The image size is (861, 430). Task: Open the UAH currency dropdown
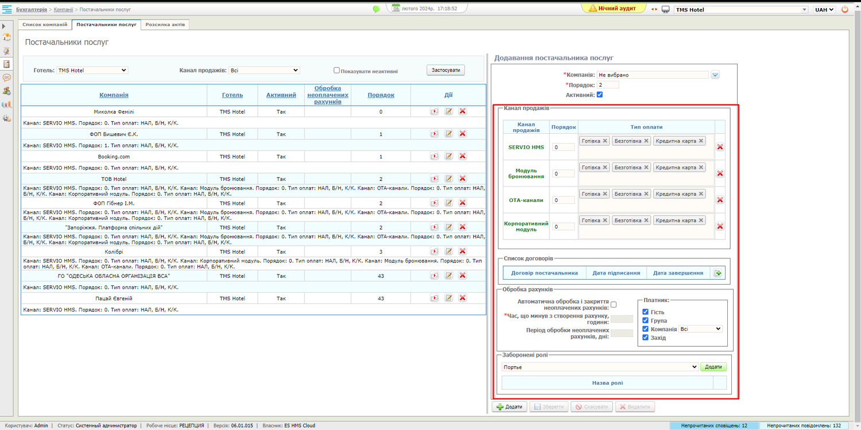pos(824,10)
